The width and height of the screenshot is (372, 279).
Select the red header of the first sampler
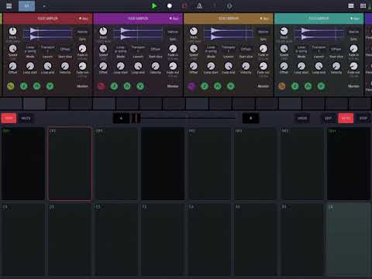tap(47, 19)
